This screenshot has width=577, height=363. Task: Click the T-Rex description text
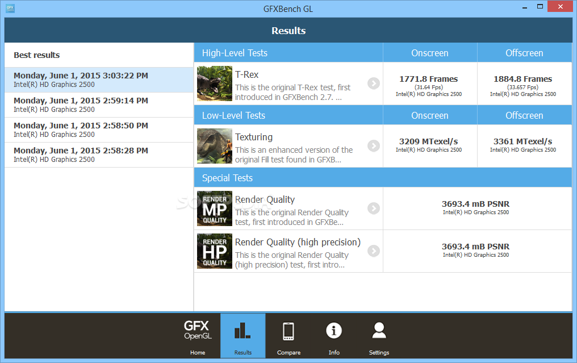293,93
